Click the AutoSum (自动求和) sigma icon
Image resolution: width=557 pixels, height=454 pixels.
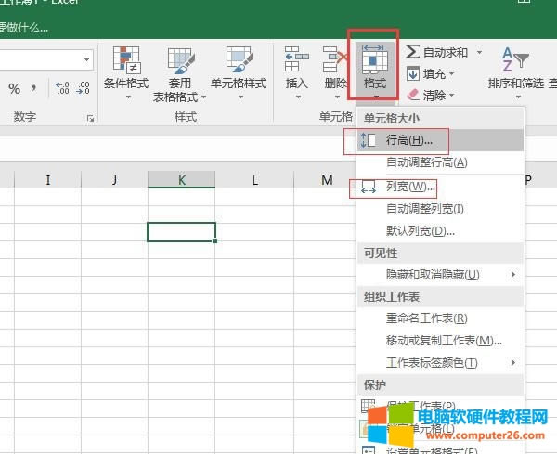[413, 53]
